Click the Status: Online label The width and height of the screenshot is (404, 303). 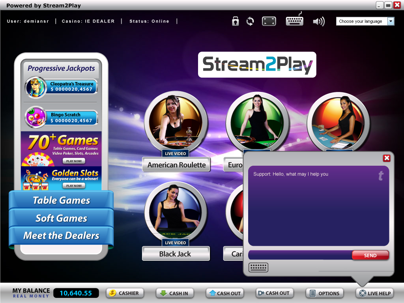150,21
